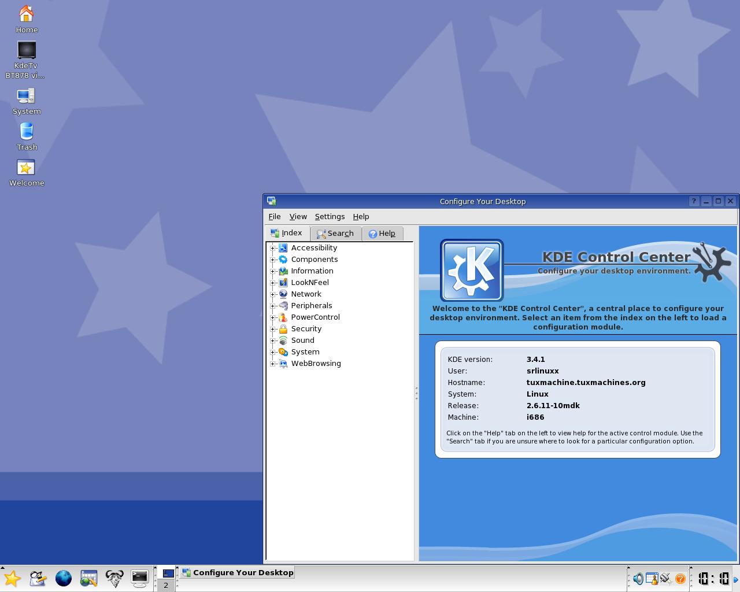
Task: Open the calendar organizer panel icon
Action: (89, 578)
